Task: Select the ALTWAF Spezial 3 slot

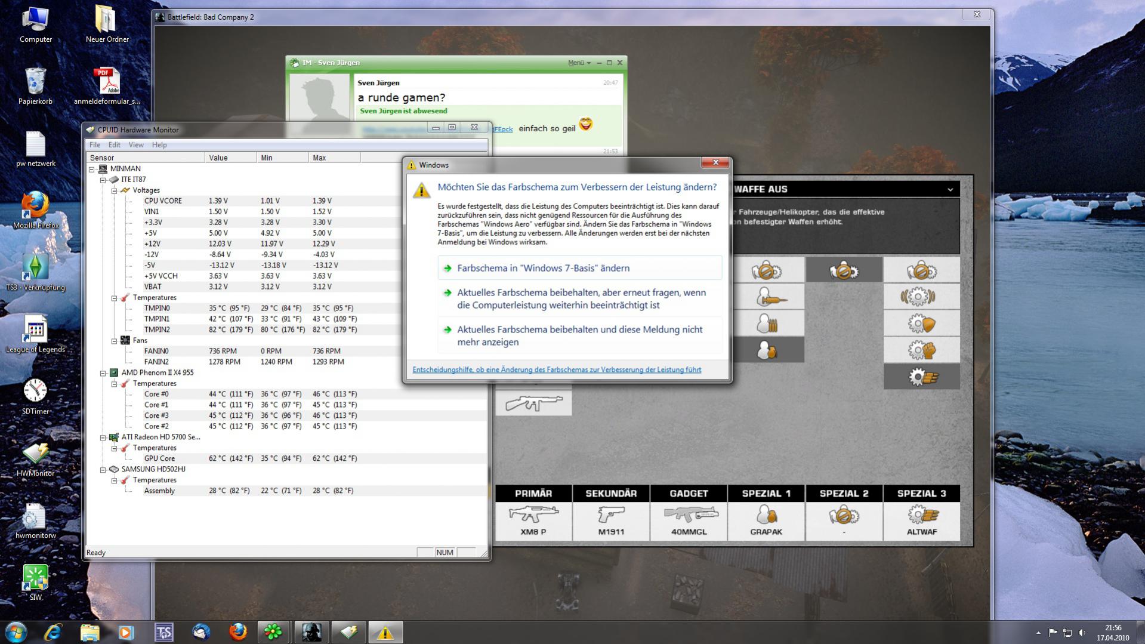Action: coord(921,521)
